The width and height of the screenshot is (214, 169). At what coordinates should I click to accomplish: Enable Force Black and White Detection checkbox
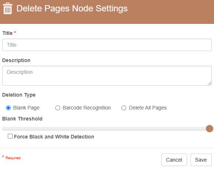pos(10,136)
